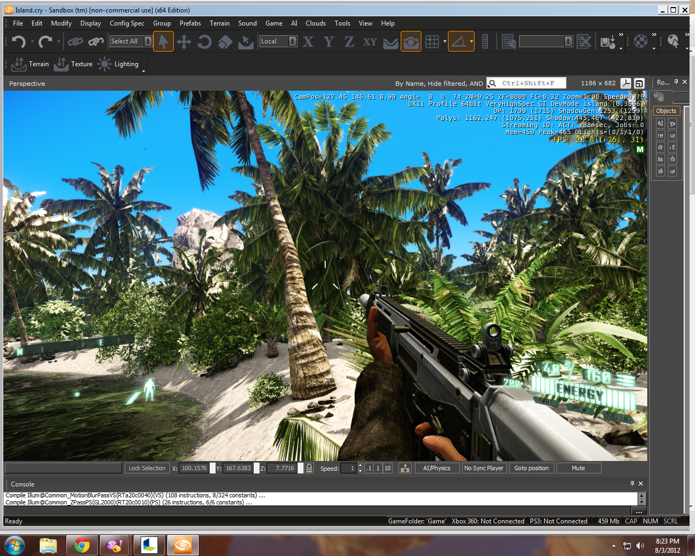Viewport: 695px width, 556px height.
Task: Set camera speed to 10 preset
Action: 388,468
